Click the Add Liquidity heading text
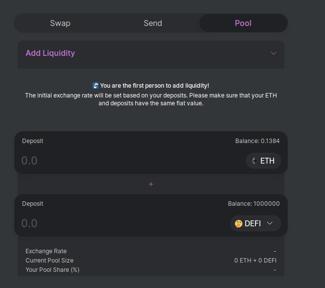The height and width of the screenshot is (288, 325). [50, 53]
